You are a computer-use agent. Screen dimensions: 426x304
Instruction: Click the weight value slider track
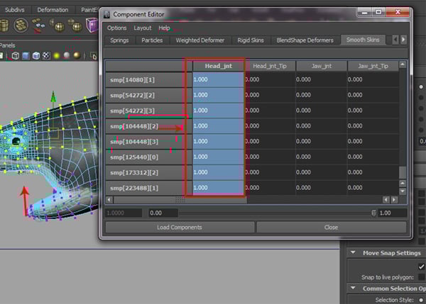coord(273,213)
